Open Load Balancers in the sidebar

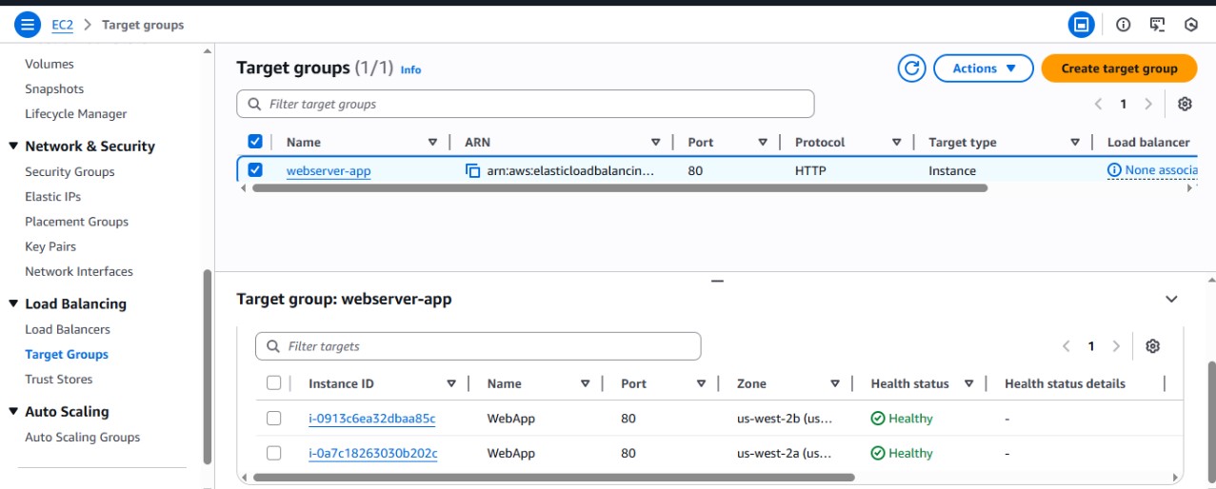68,329
